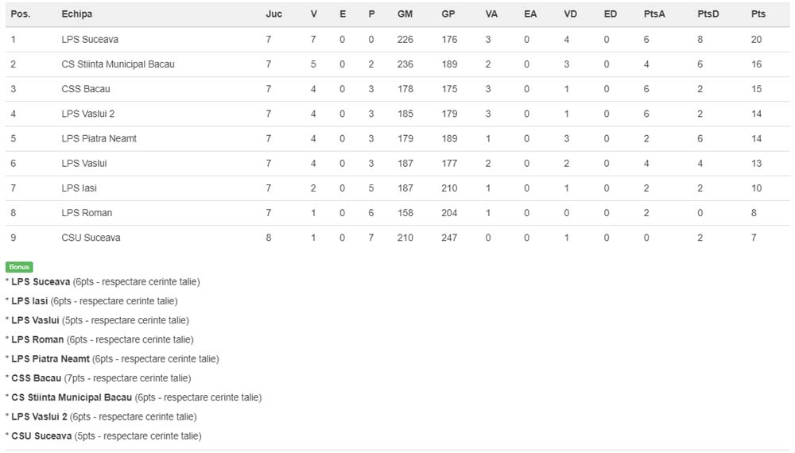The width and height of the screenshot is (795, 453).
Task: Select CSS Bacau in the standings table
Action: point(86,89)
